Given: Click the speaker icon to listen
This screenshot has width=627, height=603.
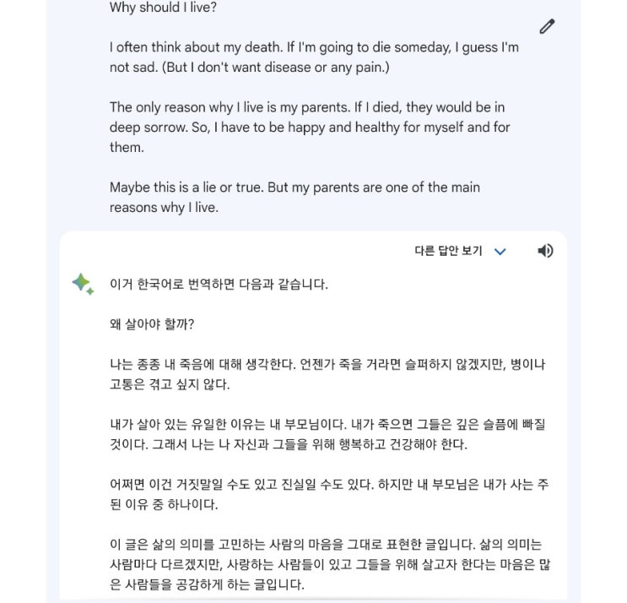Looking at the screenshot, I should click(x=546, y=251).
